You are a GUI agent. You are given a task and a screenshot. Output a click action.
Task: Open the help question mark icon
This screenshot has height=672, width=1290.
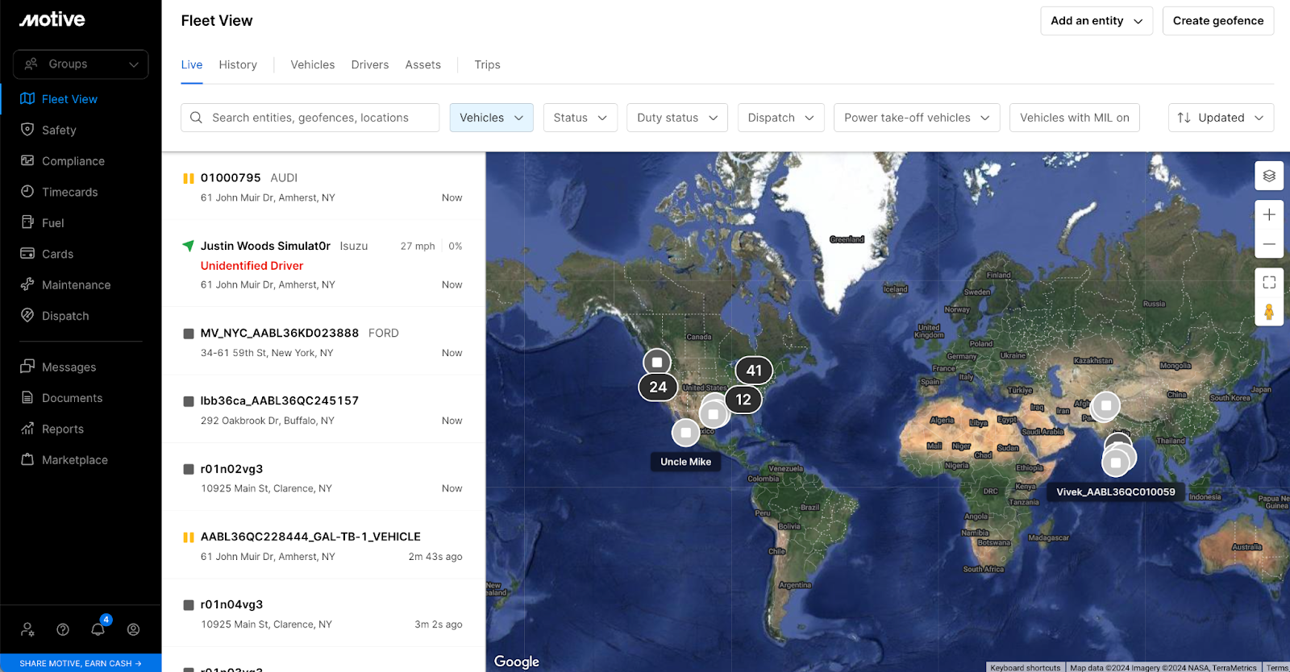[x=63, y=629]
